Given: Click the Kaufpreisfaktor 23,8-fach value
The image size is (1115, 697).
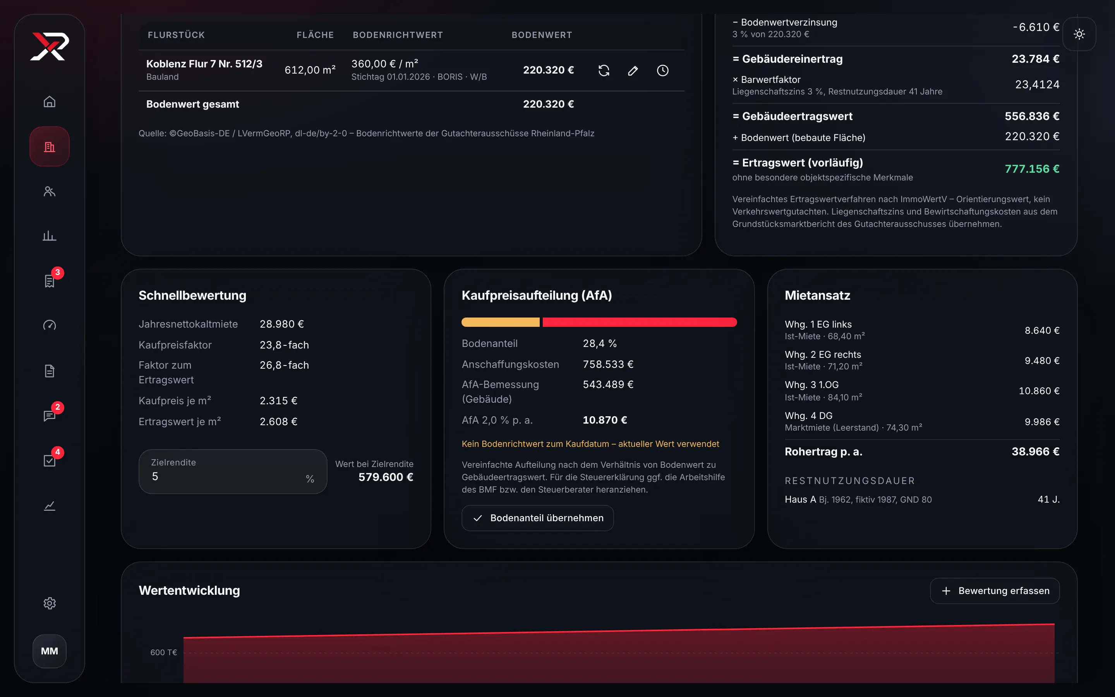Looking at the screenshot, I should [x=284, y=345].
